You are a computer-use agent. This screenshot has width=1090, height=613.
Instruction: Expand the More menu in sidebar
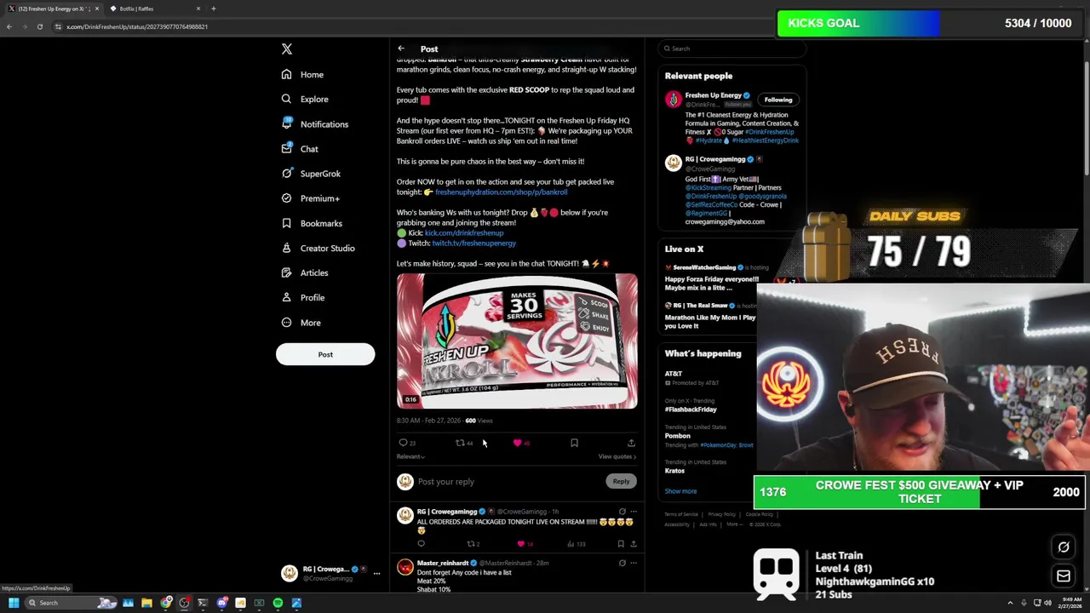(x=301, y=323)
